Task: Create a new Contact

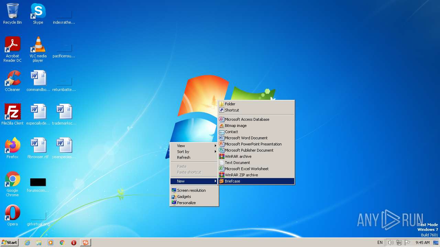Action: [x=256, y=132]
